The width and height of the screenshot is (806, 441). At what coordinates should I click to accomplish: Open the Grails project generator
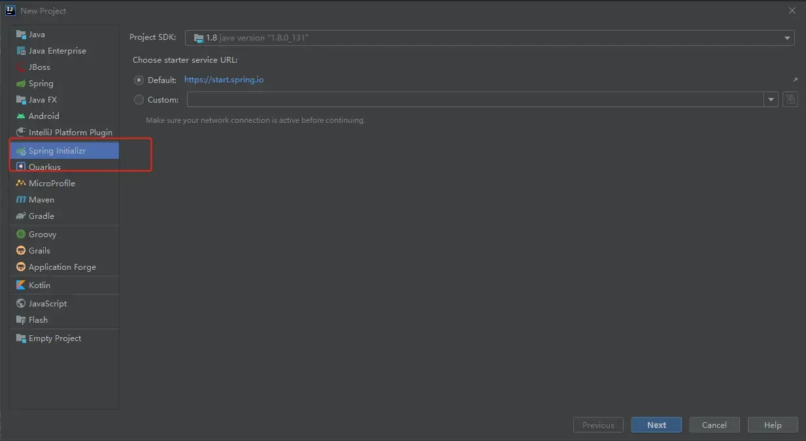click(38, 250)
